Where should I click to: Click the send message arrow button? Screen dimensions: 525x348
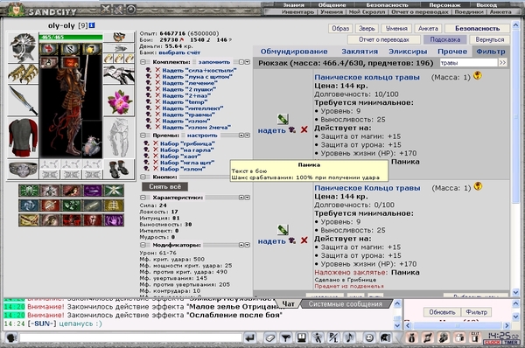point(249,338)
